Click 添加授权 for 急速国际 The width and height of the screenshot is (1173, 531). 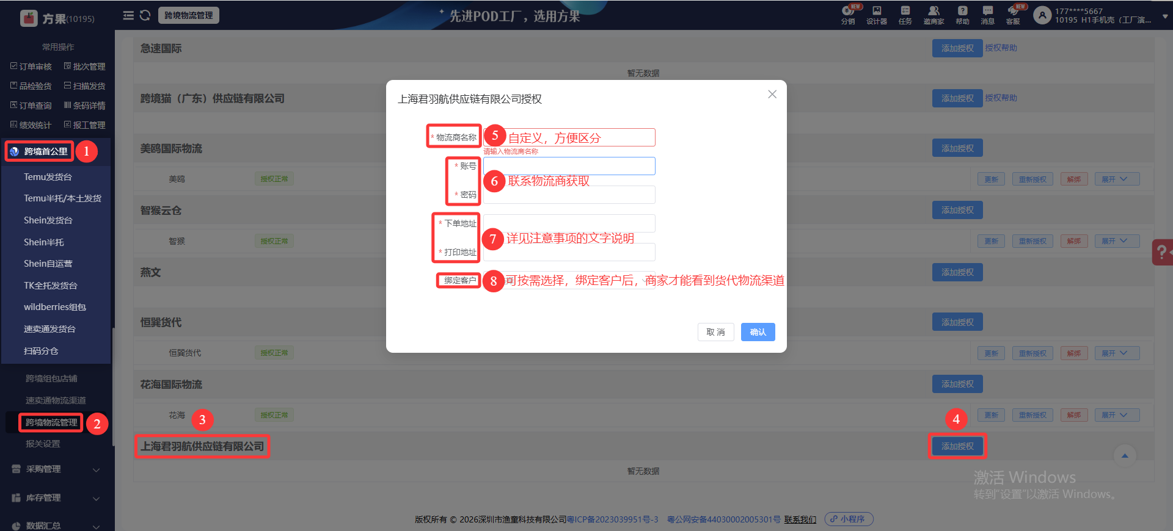tap(957, 48)
